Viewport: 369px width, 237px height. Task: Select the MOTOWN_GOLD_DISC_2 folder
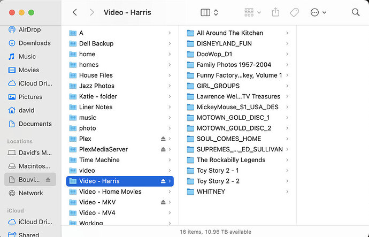click(x=237, y=128)
